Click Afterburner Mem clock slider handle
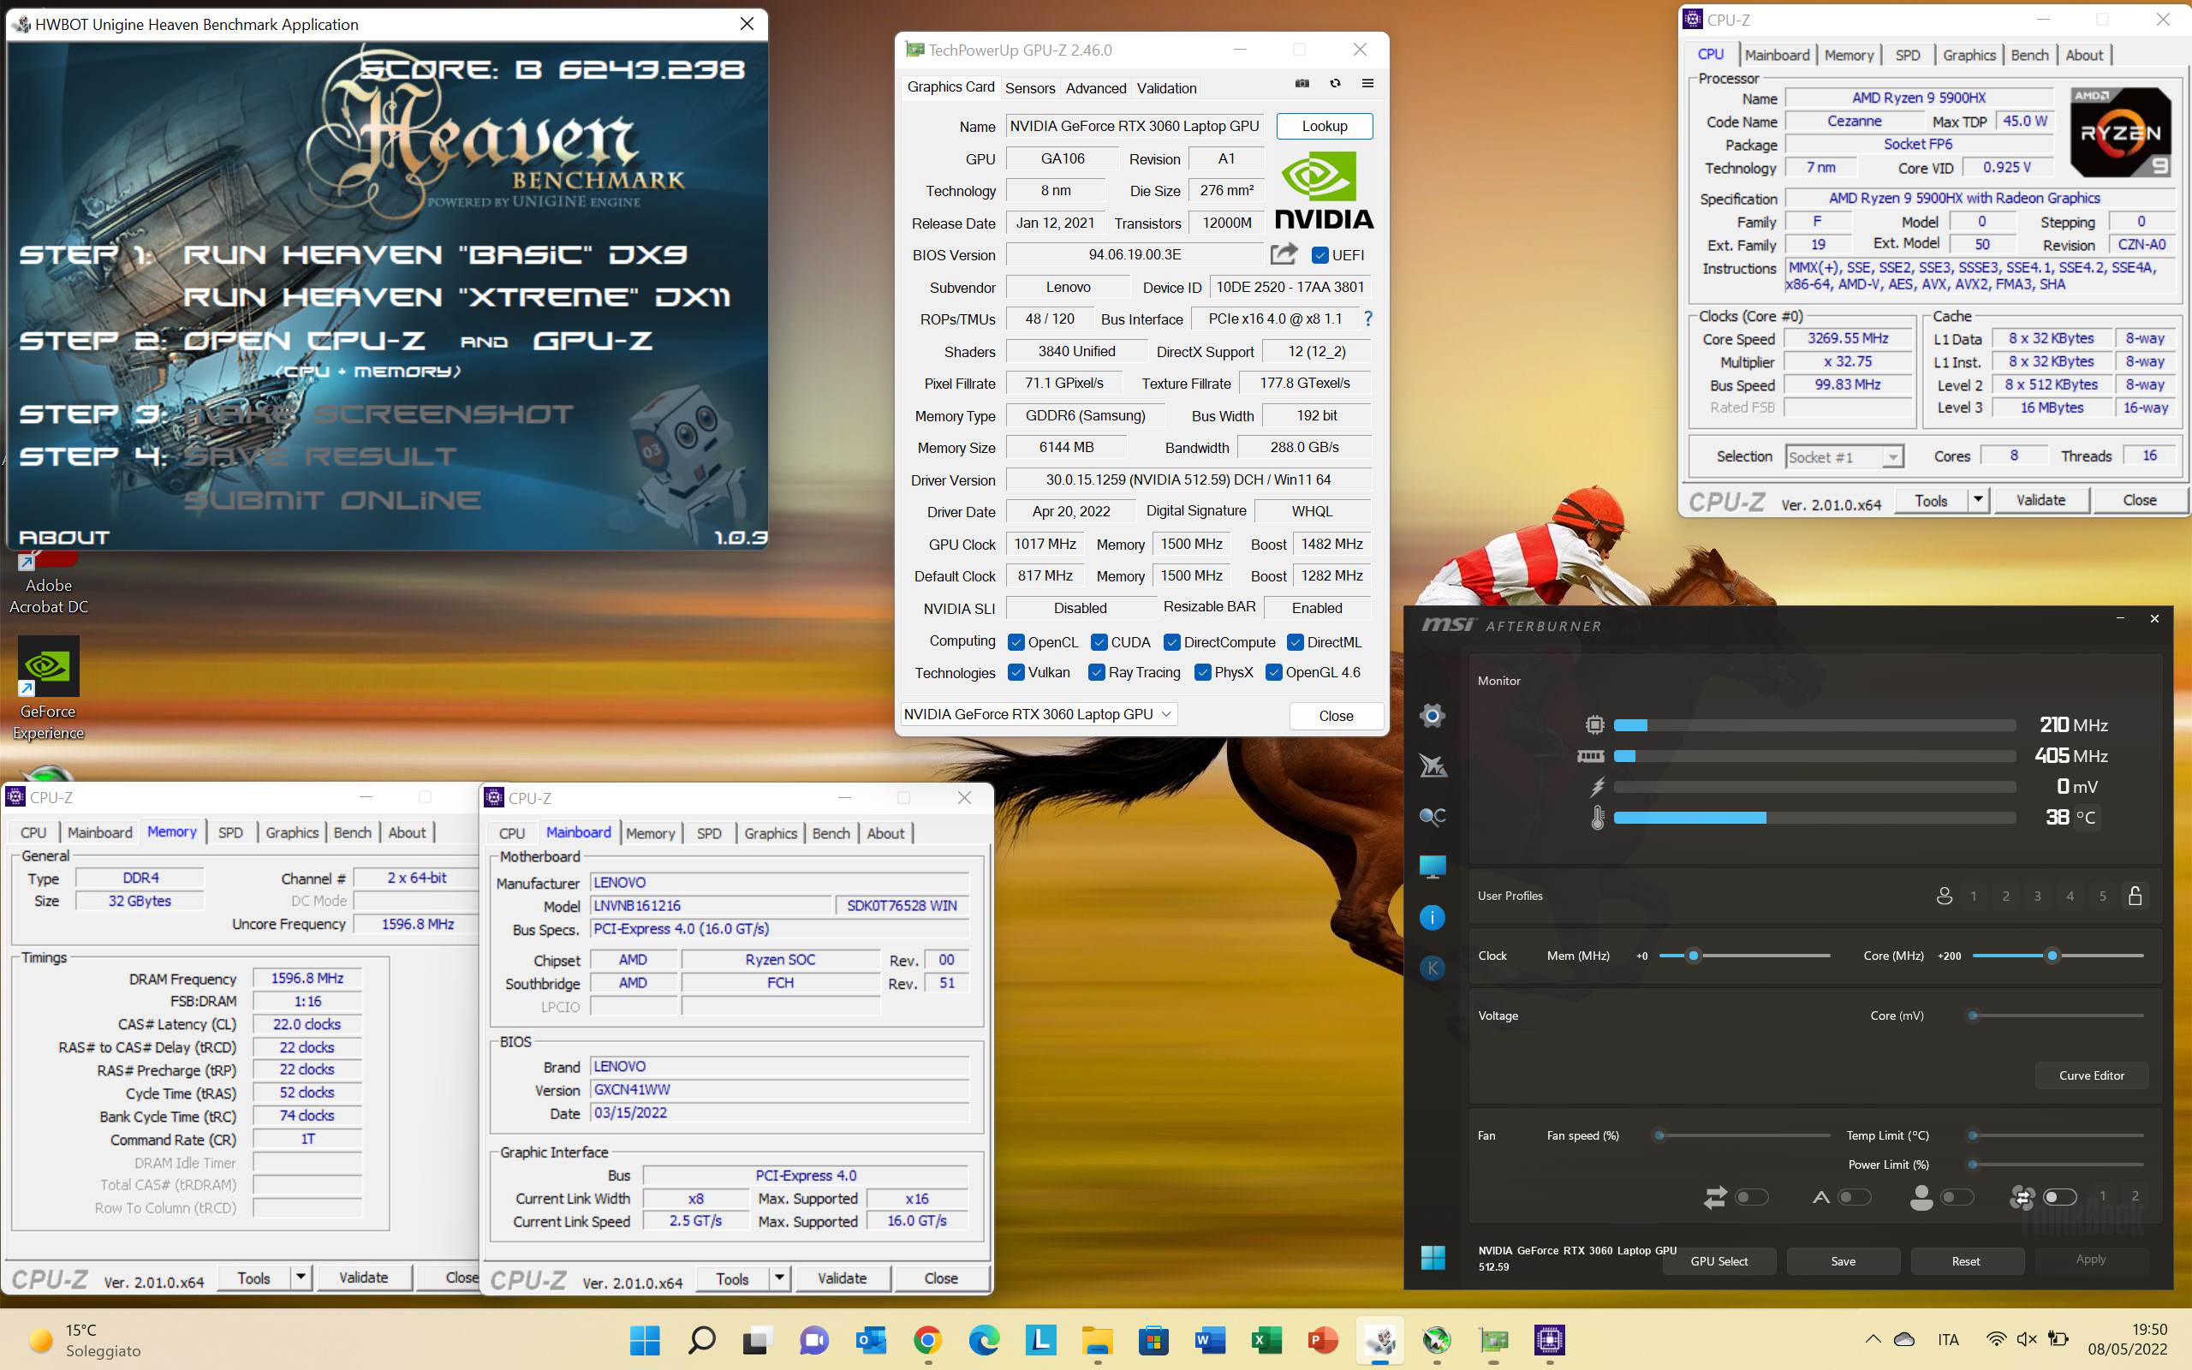 (1693, 956)
